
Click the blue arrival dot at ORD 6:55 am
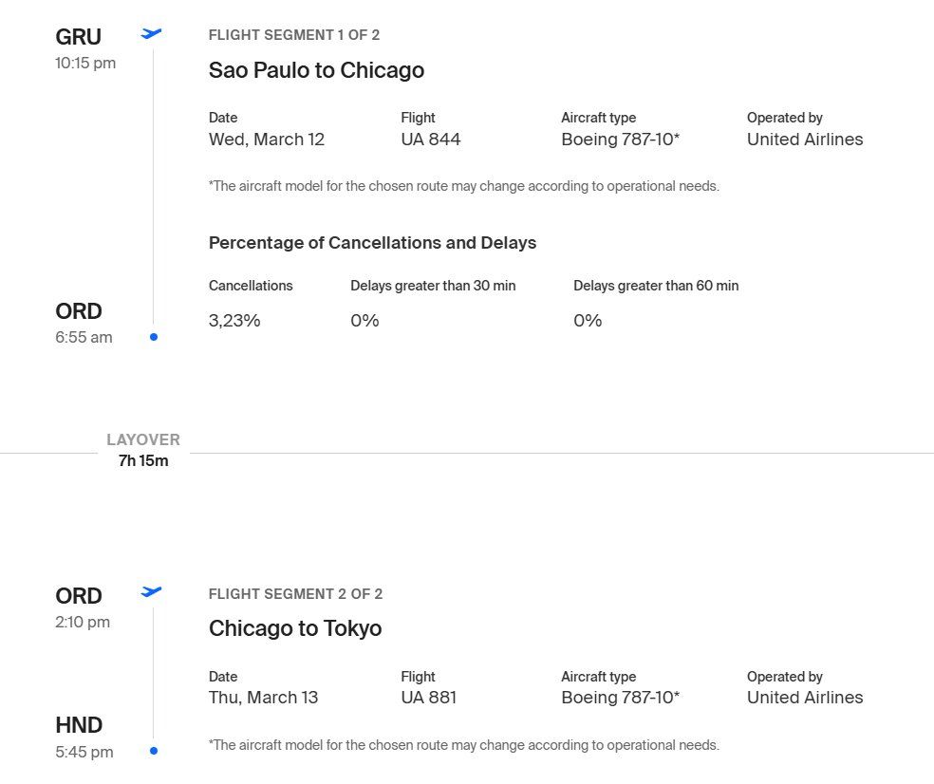(x=154, y=337)
